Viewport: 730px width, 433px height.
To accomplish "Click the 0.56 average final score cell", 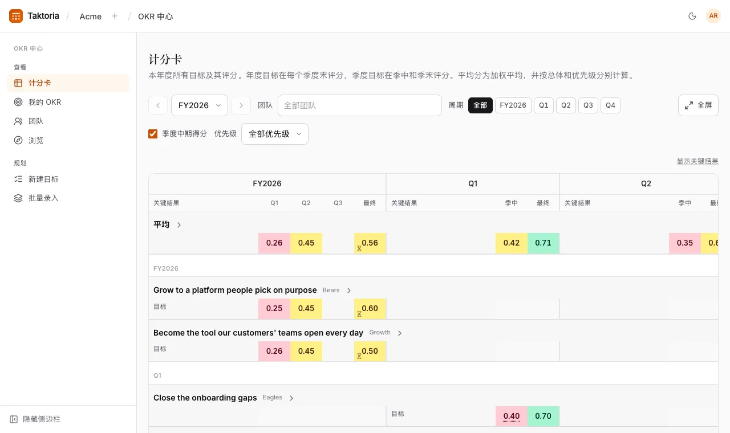I will [x=370, y=243].
